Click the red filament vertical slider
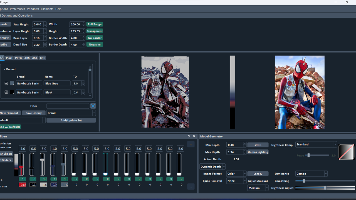The height and width of the screenshot is (200, 356). click(x=21, y=164)
